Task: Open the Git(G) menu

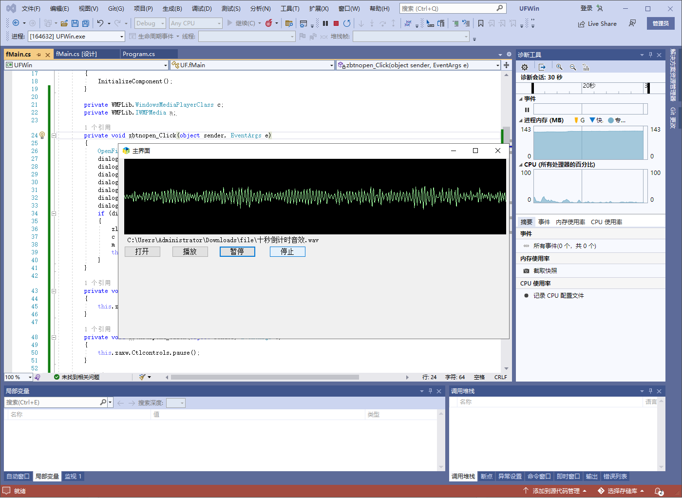Action: pyautogui.click(x=116, y=9)
